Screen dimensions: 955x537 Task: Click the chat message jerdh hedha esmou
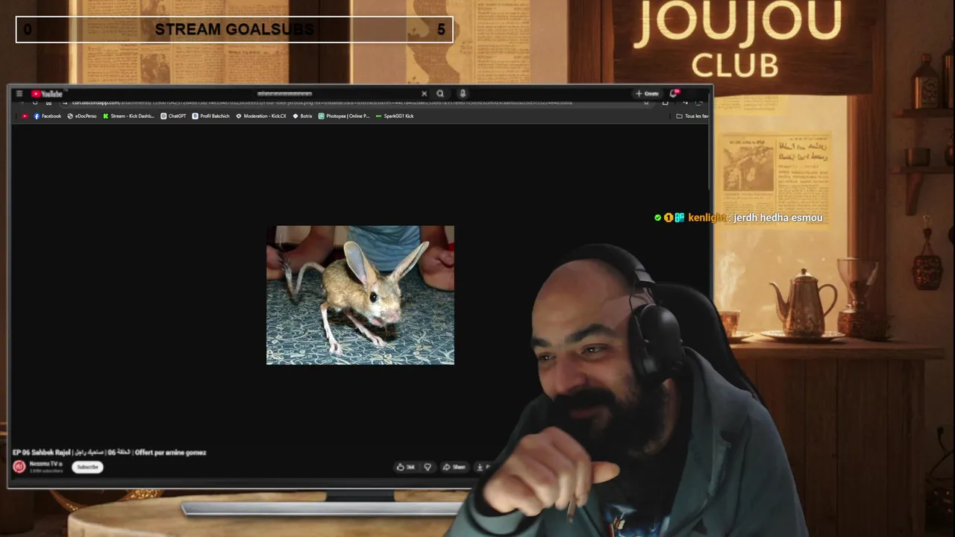[778, 218]
